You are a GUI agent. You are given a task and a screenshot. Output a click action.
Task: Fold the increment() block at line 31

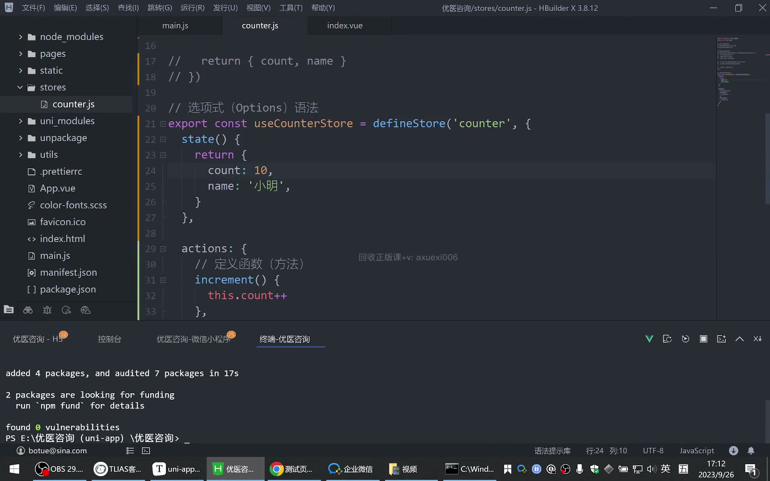(x=163, y=280)
